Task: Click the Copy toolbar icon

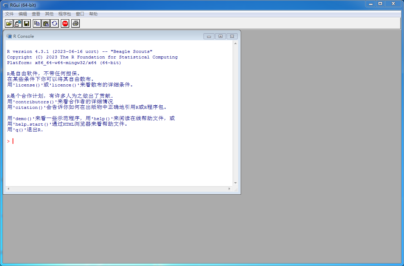Action: tap(37, 23)
